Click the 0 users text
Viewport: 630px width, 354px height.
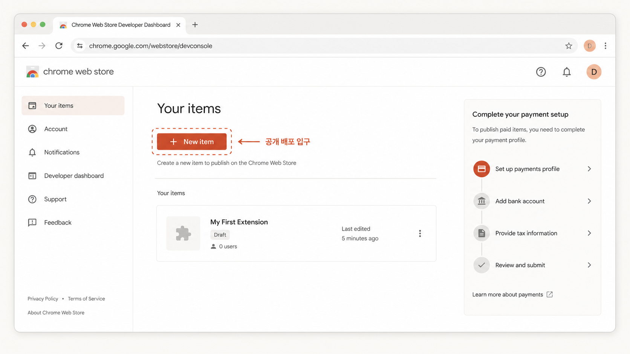(x=228, y=246)
